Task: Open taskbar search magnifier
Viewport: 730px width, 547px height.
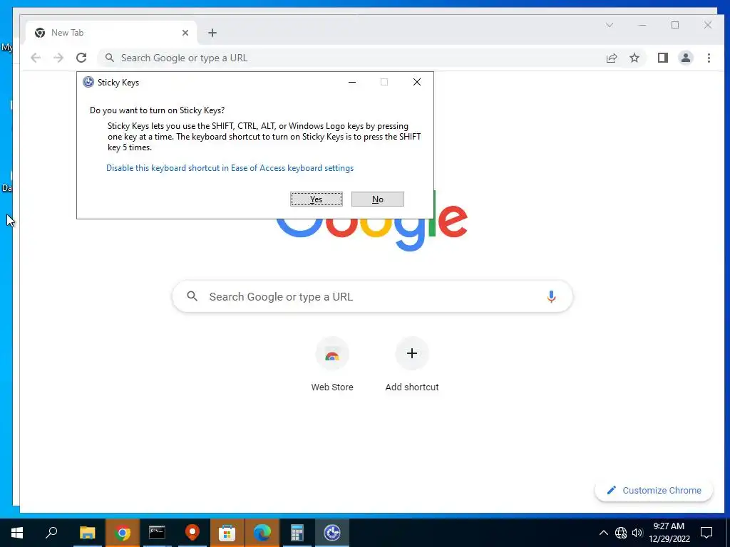Action: click(51, 533)
